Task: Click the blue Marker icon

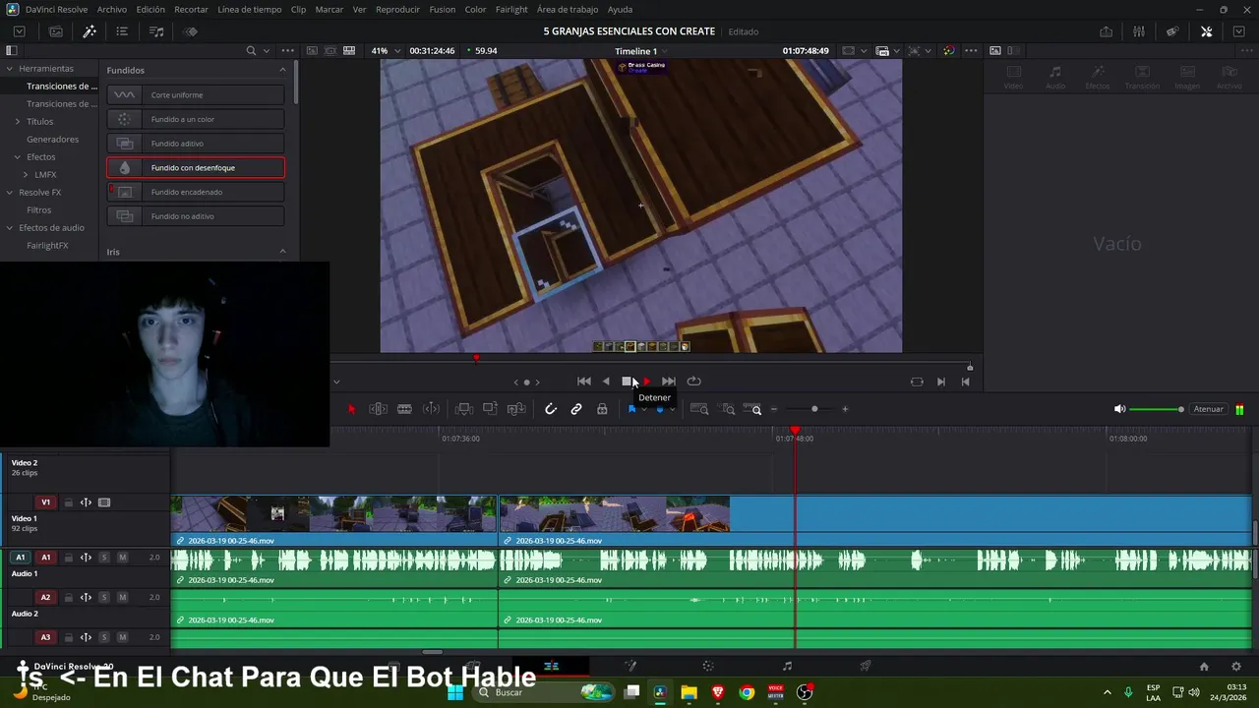Action: tap(660, 409)
